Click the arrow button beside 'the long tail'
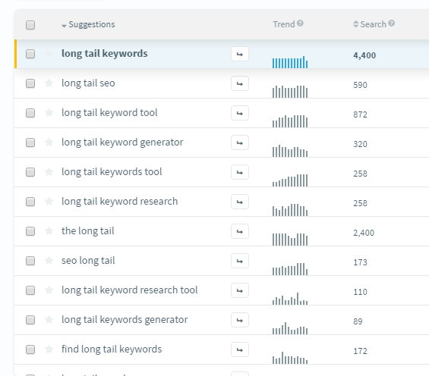This screenshot has height=376, width=429. [240, 231]
